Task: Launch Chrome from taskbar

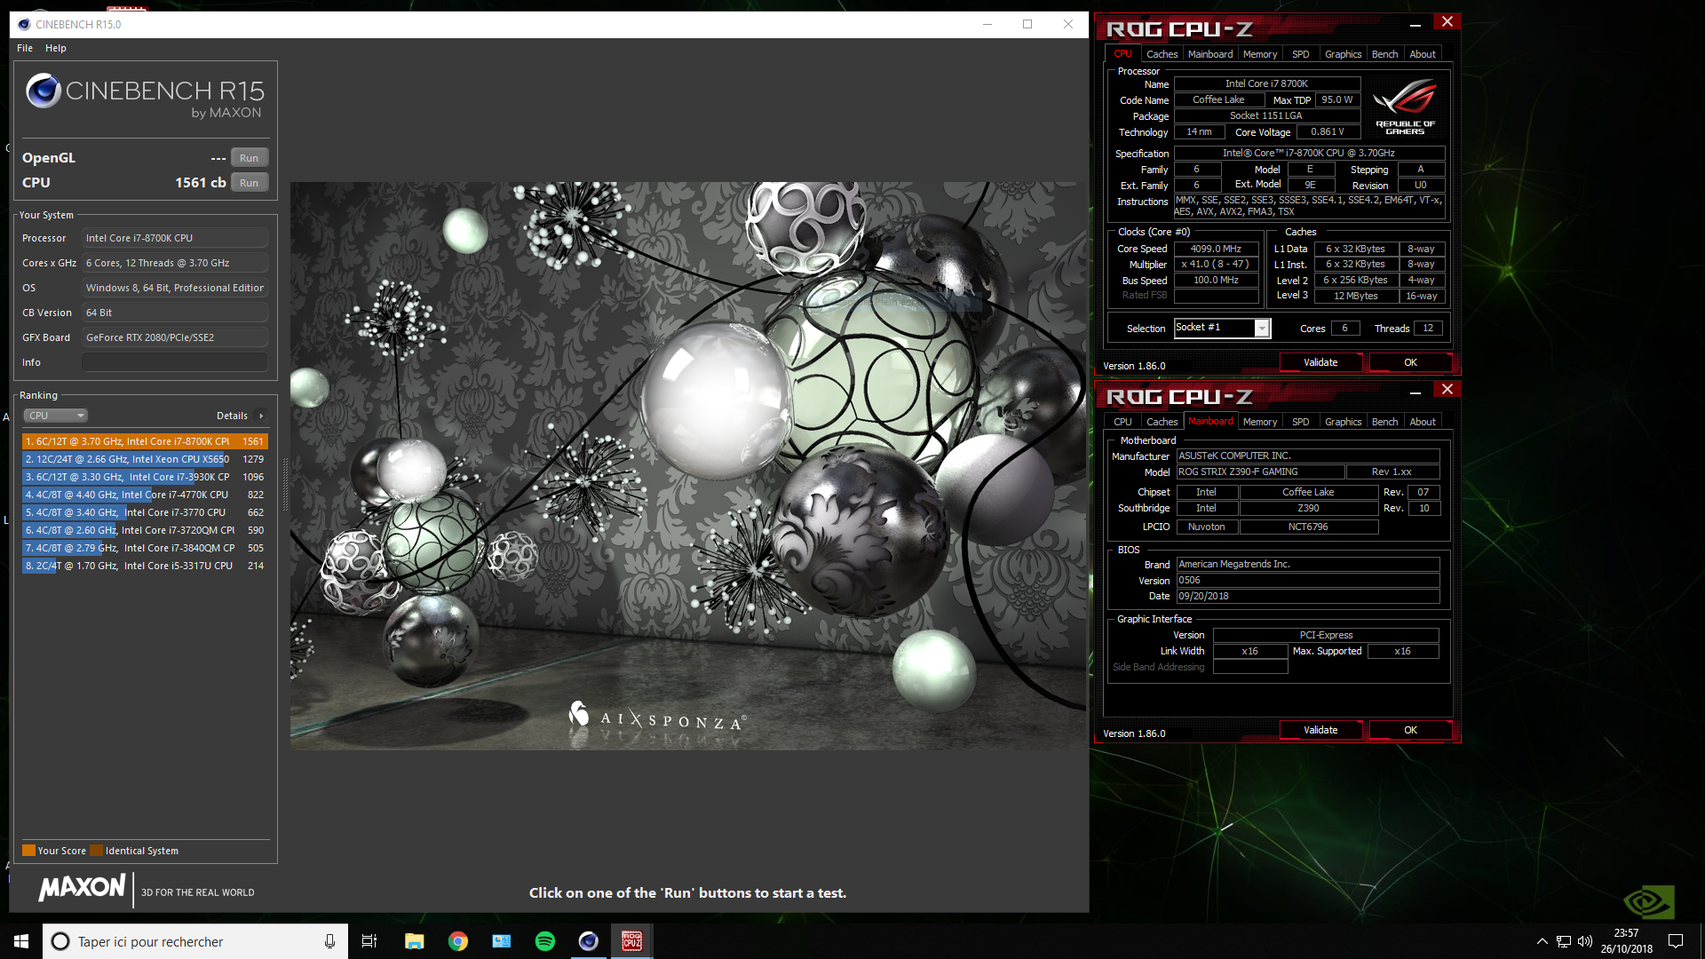Action: [x=458, y=941]
